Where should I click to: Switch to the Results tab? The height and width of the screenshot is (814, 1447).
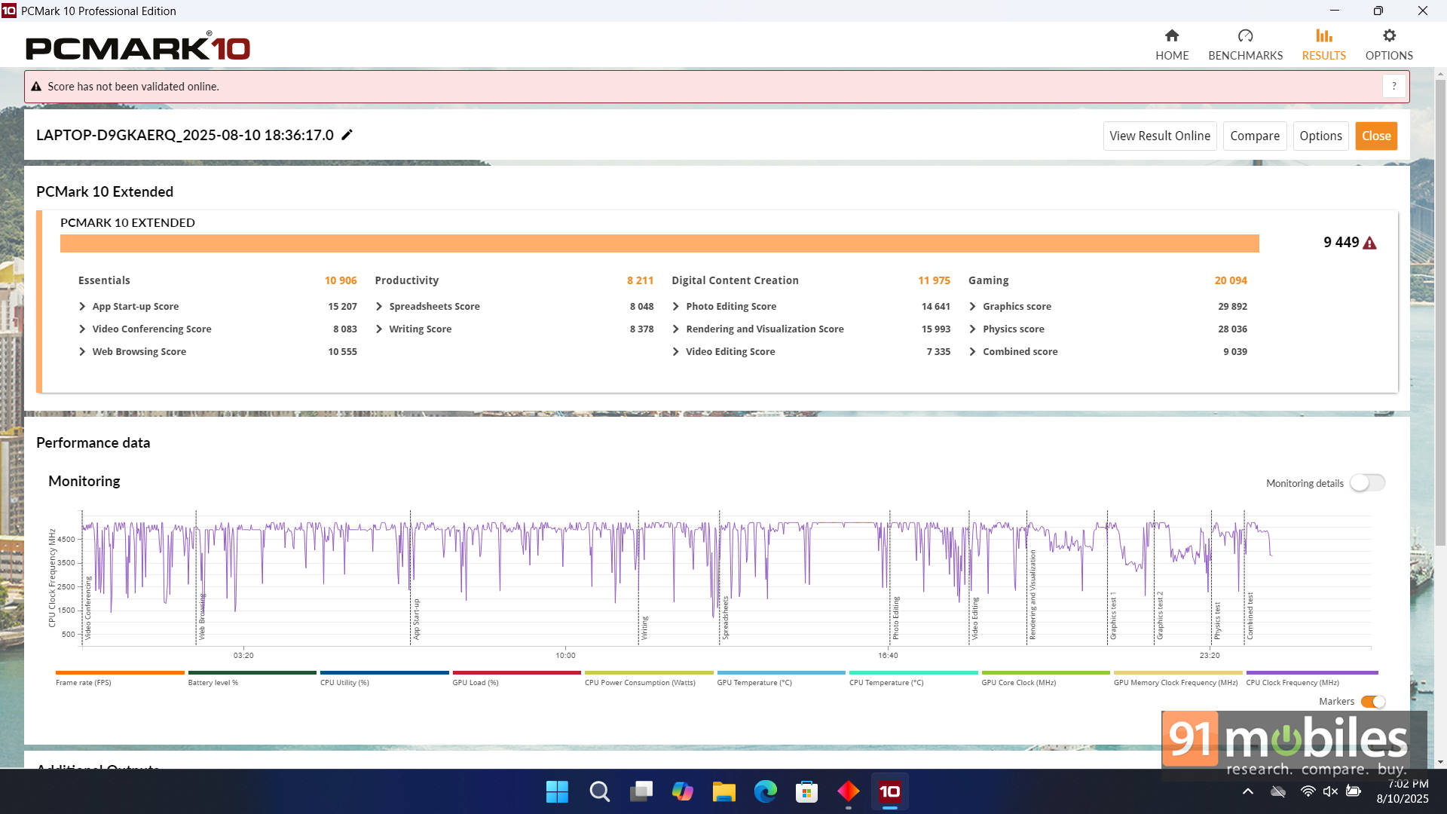[1323, 44]
